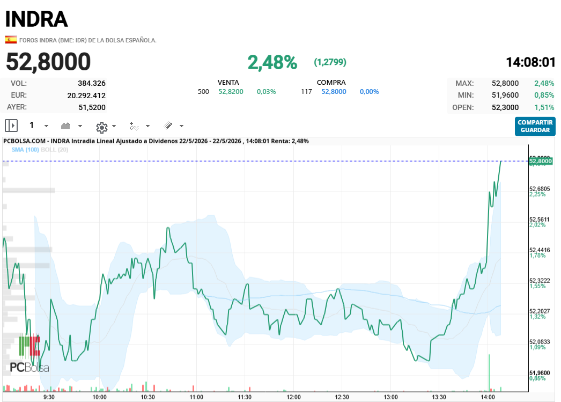The height and width of the screenshot is (402, 561).
Task: Click the 52,5611 price axis label
Action: 540,220
